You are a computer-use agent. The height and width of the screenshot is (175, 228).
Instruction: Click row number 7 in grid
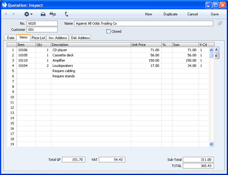[13, 81]
